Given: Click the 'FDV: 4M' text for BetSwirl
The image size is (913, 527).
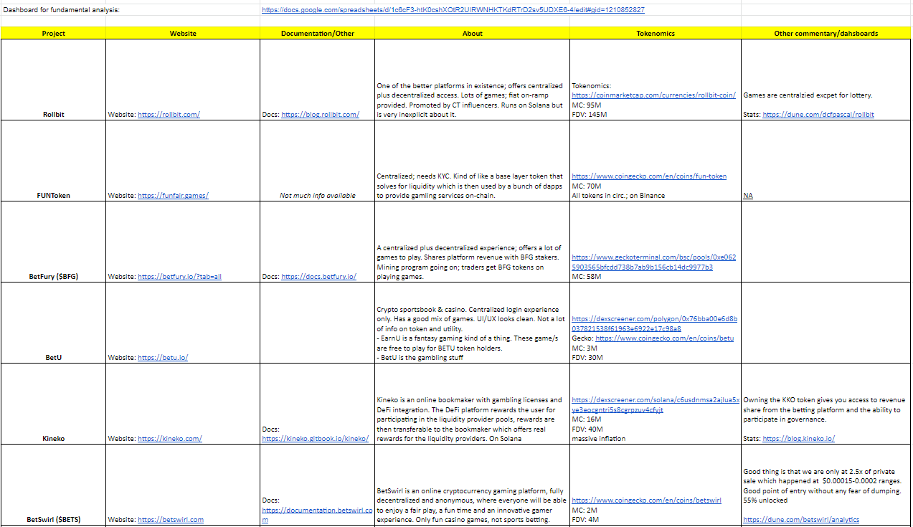Looking at the screenshot, I should pyautogui.click(x=585, y=520).
